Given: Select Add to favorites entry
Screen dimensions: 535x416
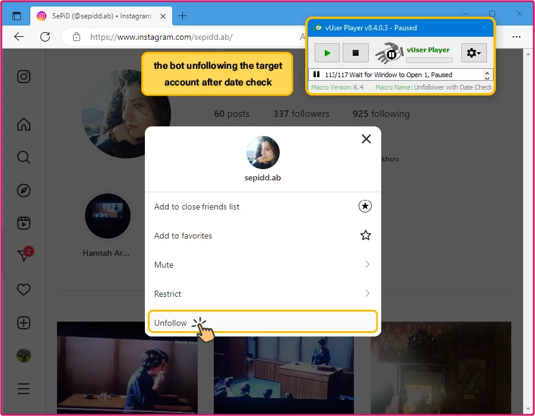Looking at the screenshot, I should pos(262,236).
